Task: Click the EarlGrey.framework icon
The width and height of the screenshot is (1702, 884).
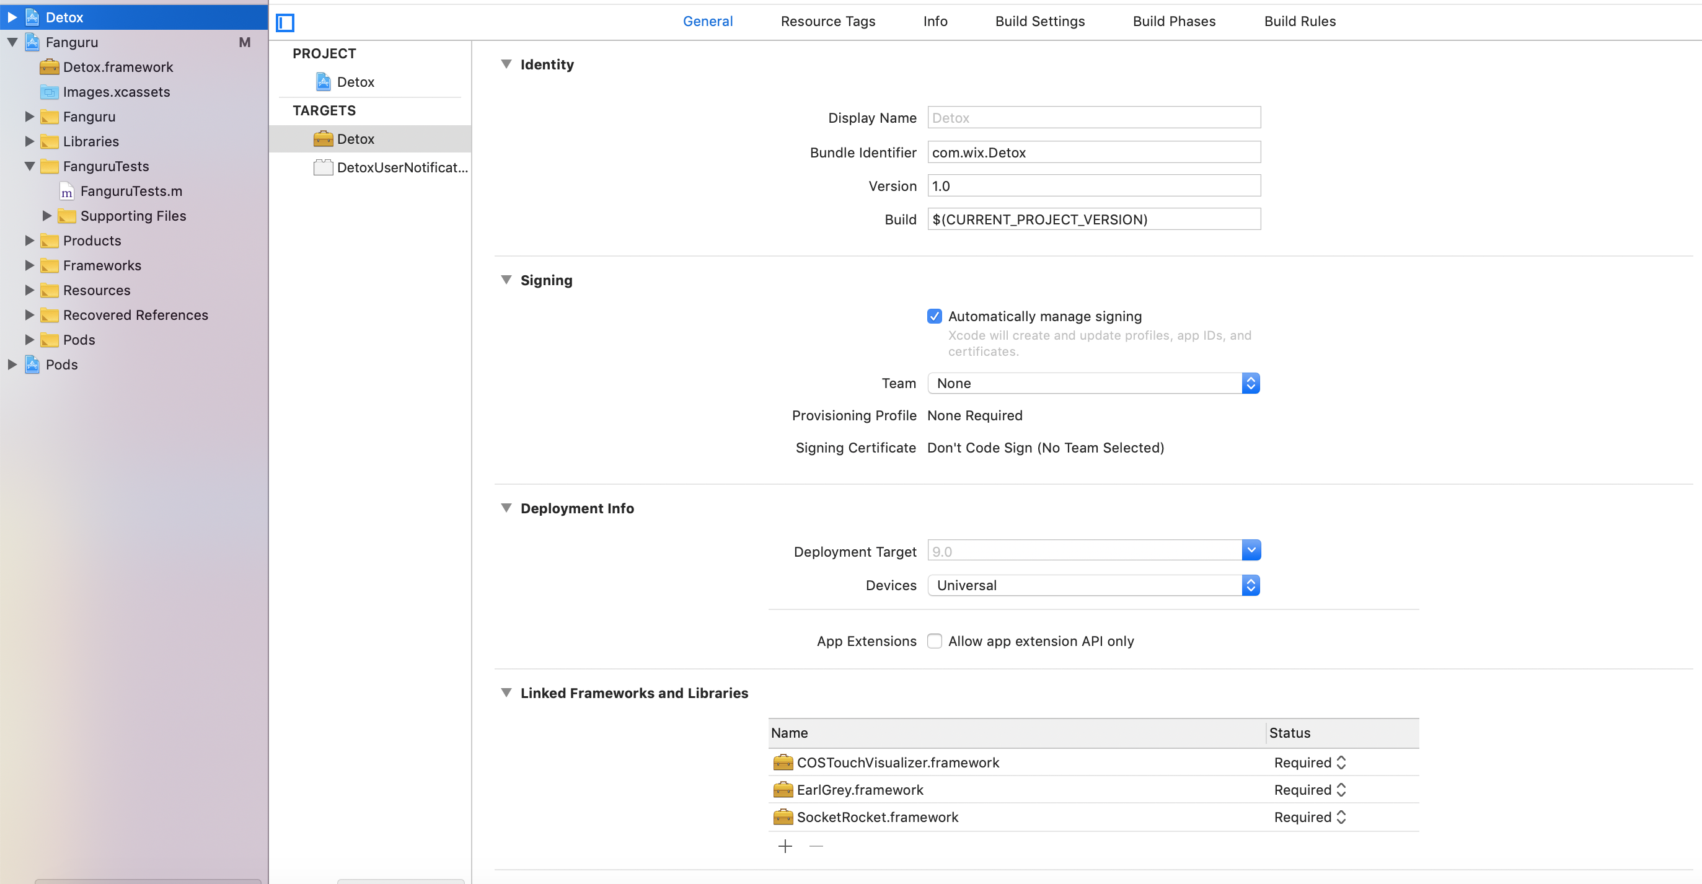Action: tap(783, 790)
